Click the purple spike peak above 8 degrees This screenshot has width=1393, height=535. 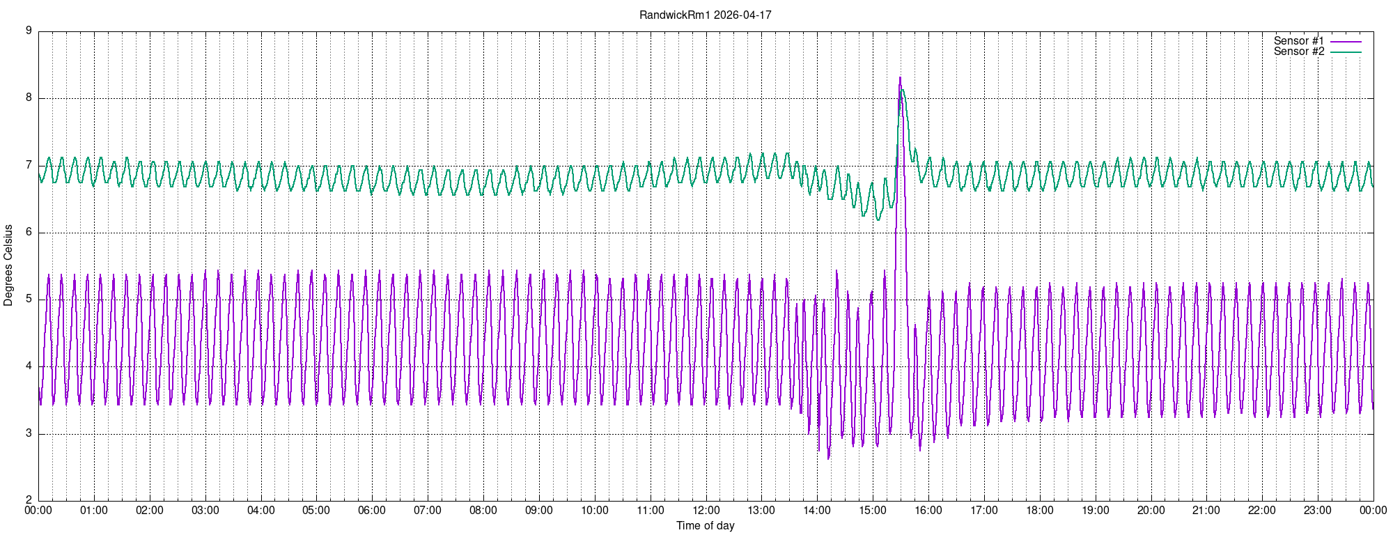coord(900,78)
